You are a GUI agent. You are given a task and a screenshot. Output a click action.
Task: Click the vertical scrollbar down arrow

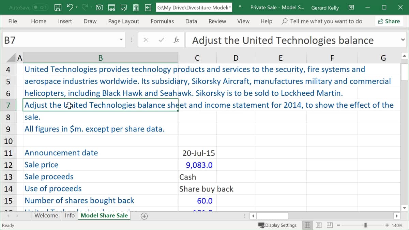click(405, 208)
